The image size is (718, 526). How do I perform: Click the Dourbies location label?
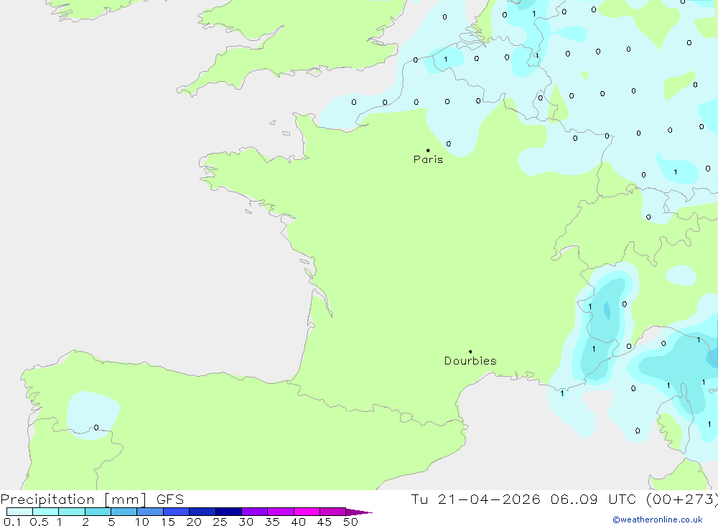(x=470, y=361)
